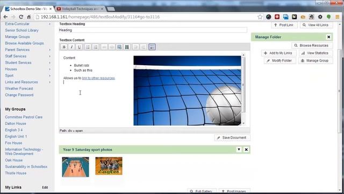Click the dark circular extension icon
344x194 pixels.
click(x=269, y=17)
